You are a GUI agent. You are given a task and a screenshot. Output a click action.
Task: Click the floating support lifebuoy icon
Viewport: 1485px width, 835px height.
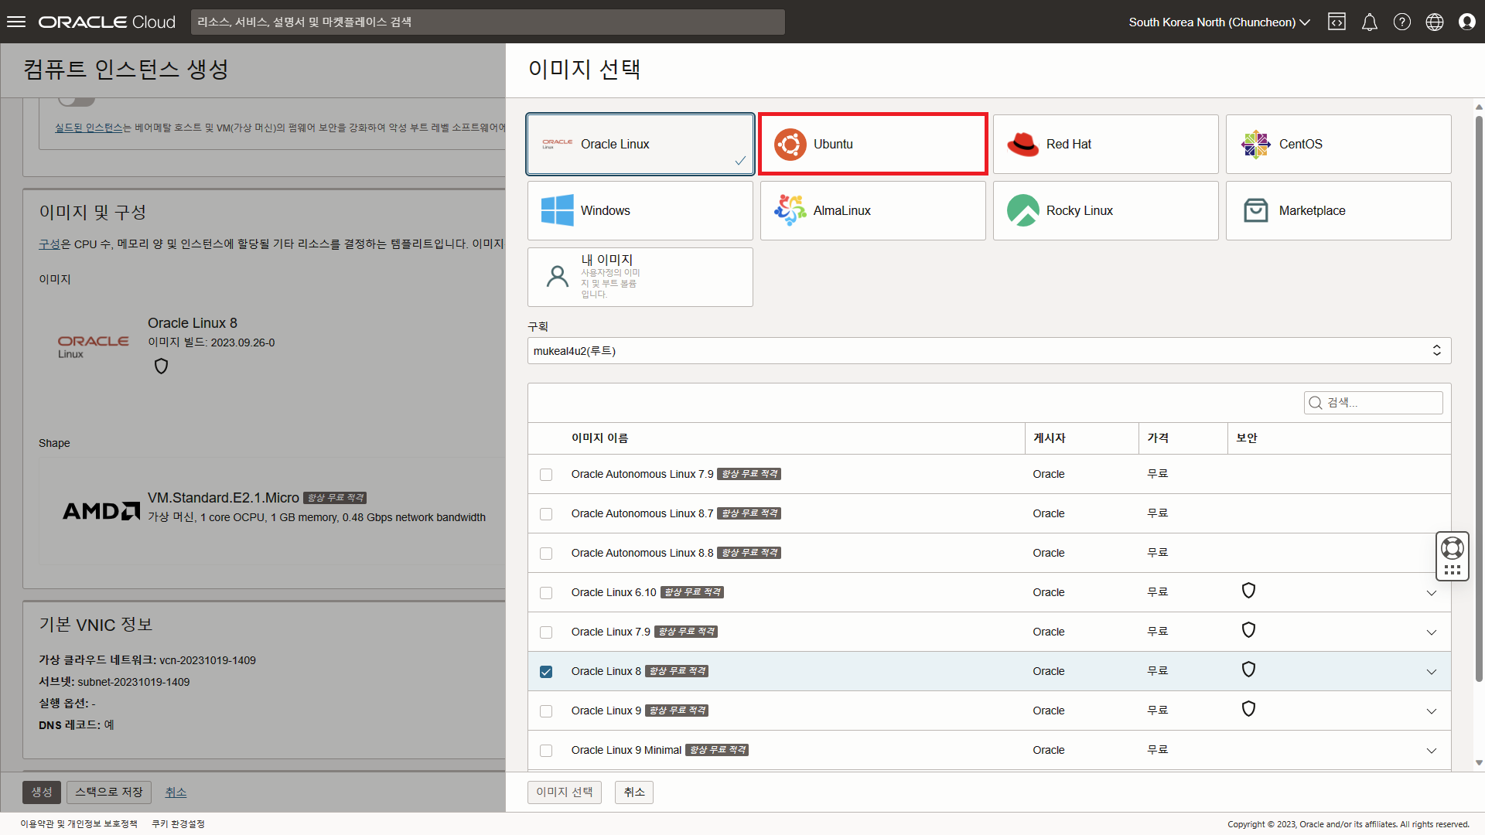(1452, 548)
